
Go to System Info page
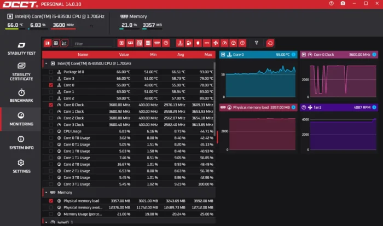coord(21,143)
